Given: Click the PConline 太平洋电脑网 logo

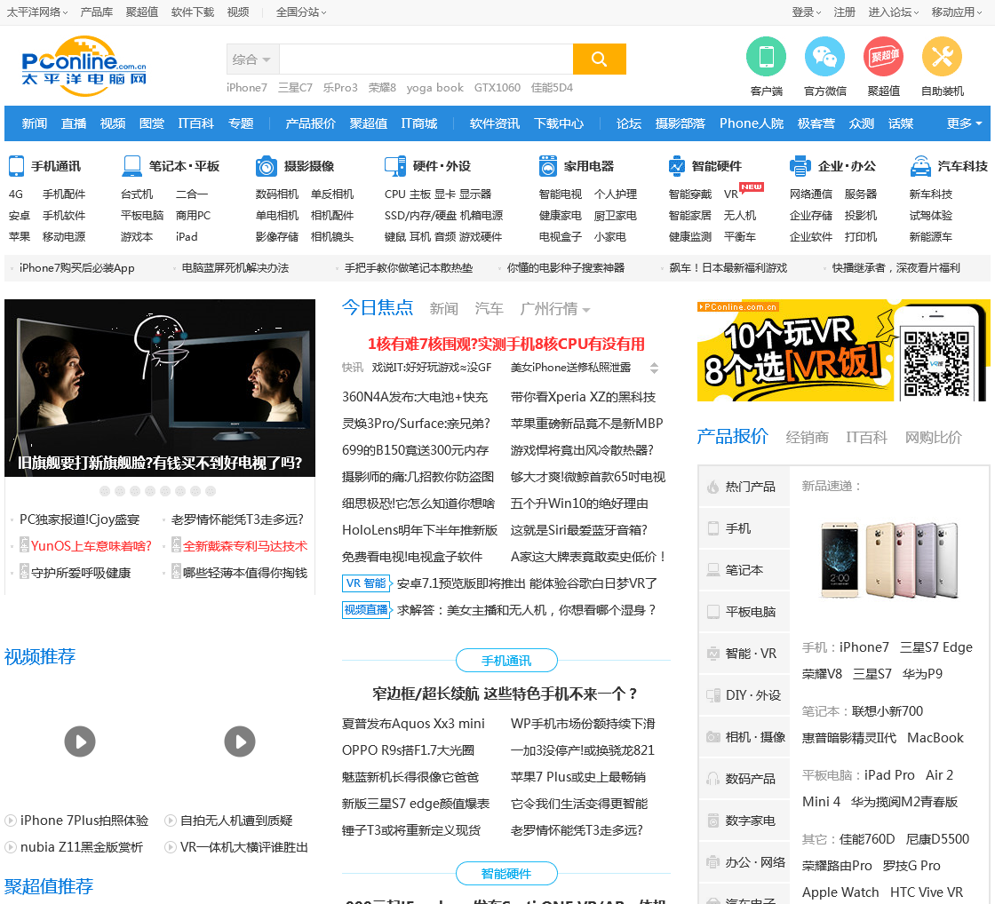Looking at the screenshot, I should pos(84,66).
